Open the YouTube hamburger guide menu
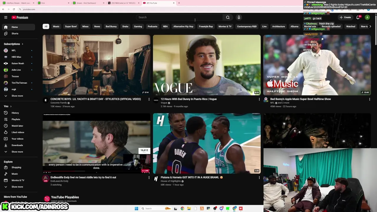Screen dimensions: 377x212 coord(6,17)
